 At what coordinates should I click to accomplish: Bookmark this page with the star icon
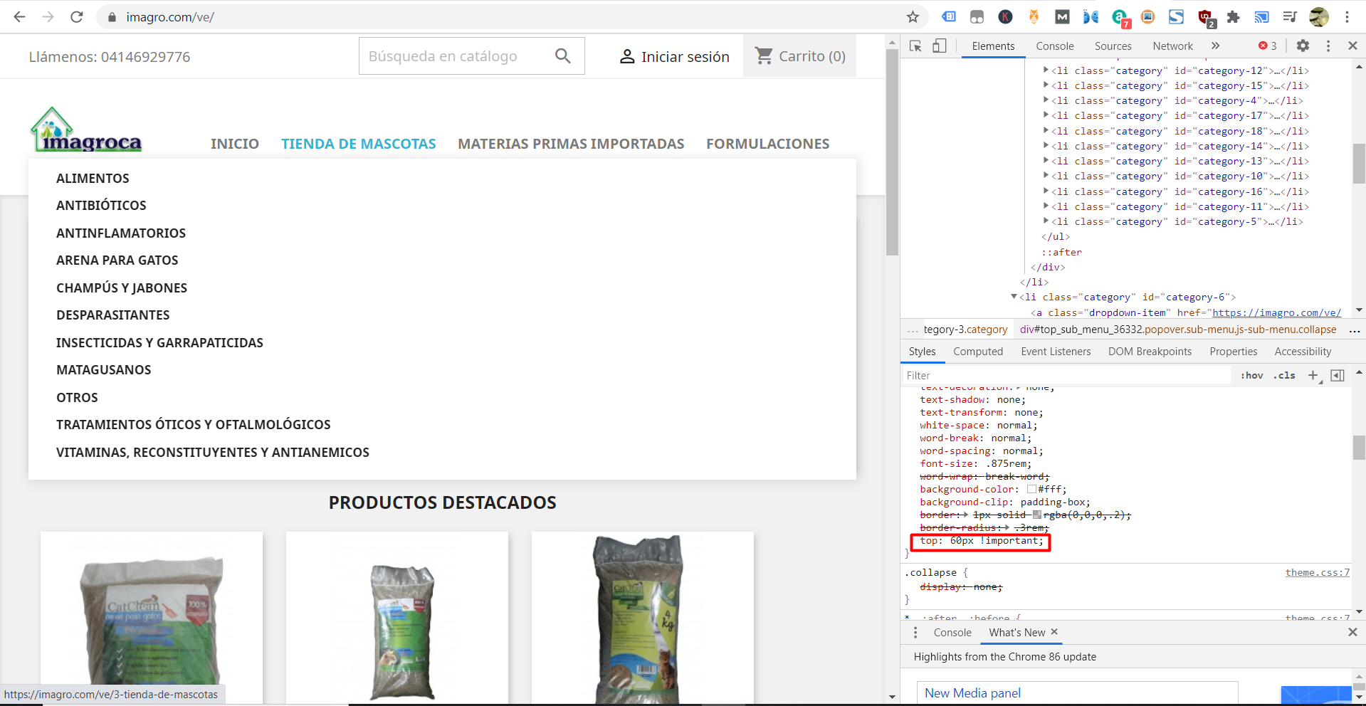[x=913, y=17]
